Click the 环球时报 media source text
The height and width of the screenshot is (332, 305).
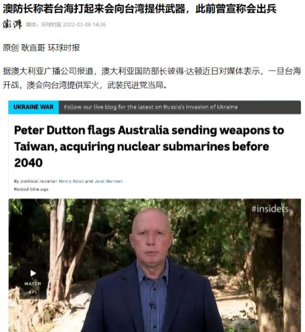(x=51, y=25)
